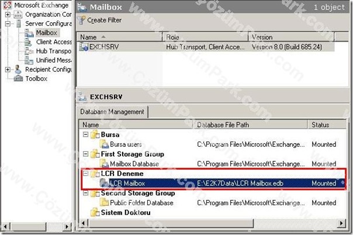Select the Sistem Doktoru storage group

pyautogui.click(x=126, y=212)
